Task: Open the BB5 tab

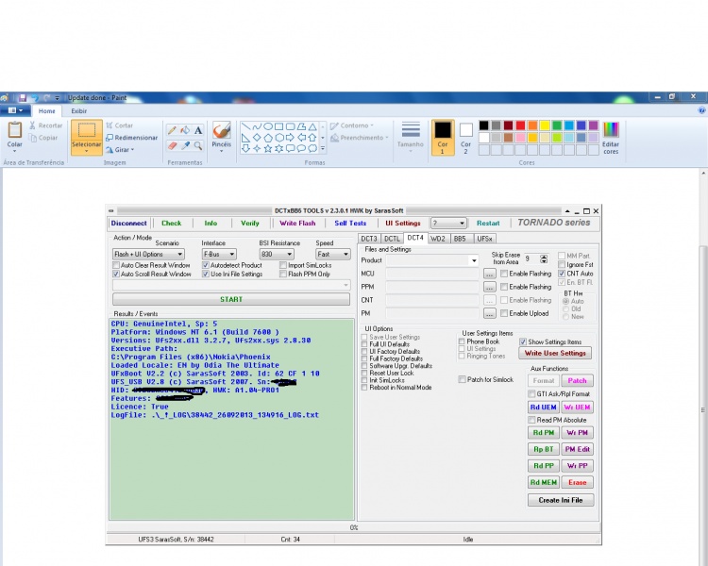Action: [x=460, y=239]
